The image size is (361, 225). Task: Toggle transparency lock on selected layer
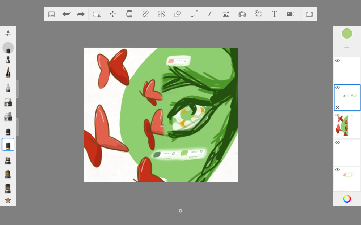(337, 107)
